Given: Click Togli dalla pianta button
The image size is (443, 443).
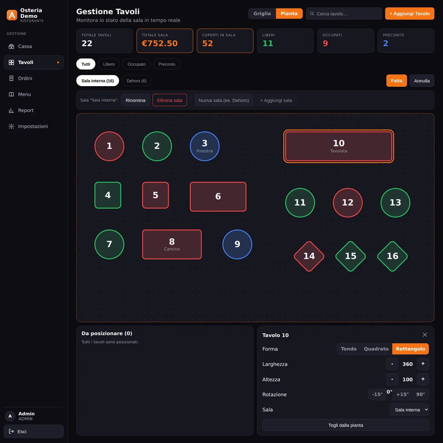Looking at the screenshot, I should pos(346,425).
